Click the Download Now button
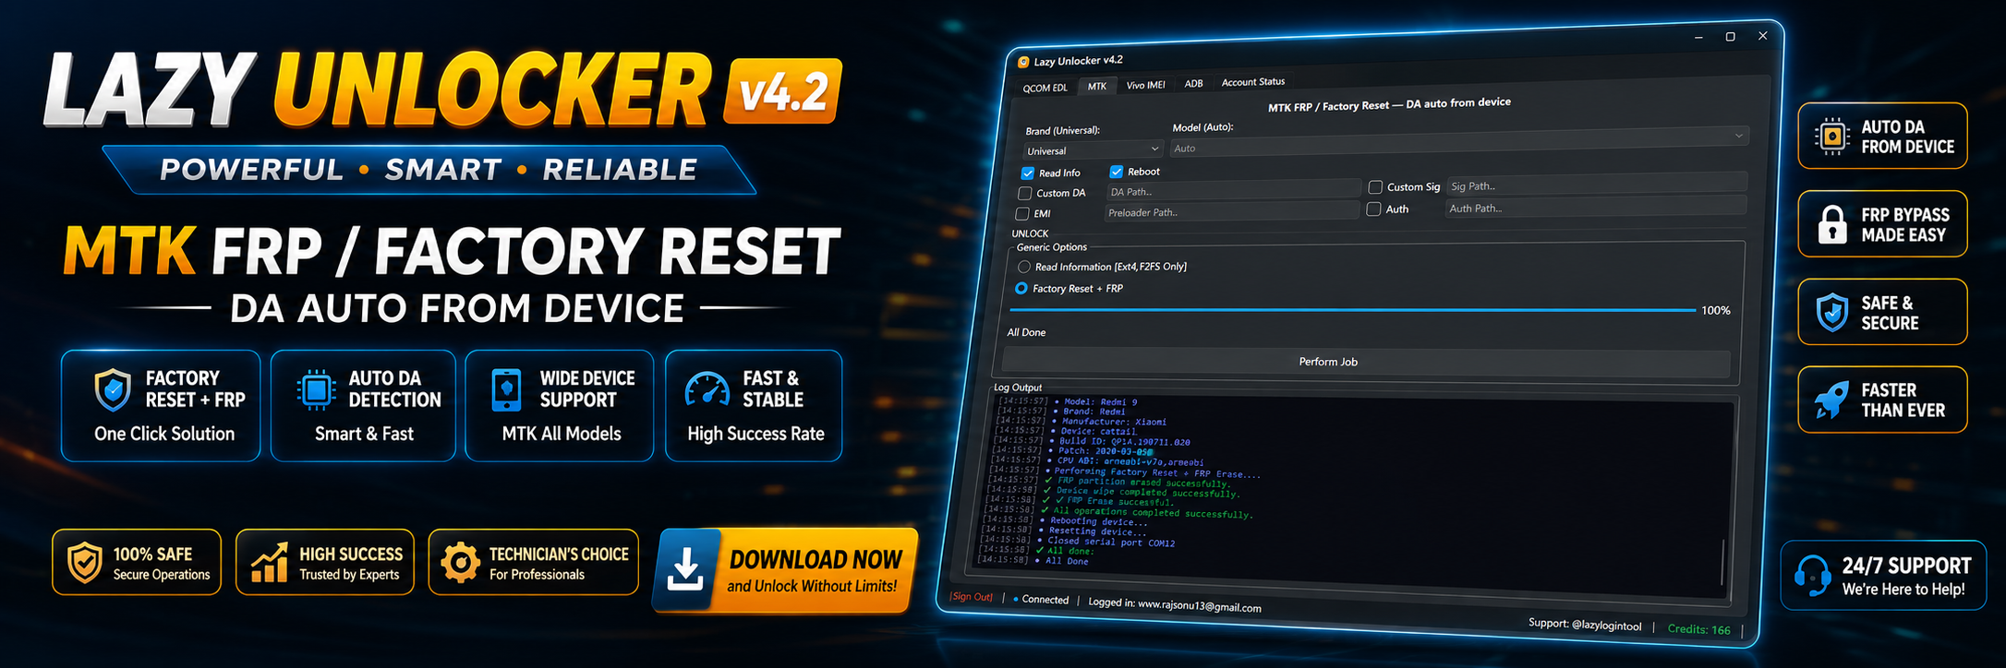This screenshot has width=2006, height=668. point(786,571)
